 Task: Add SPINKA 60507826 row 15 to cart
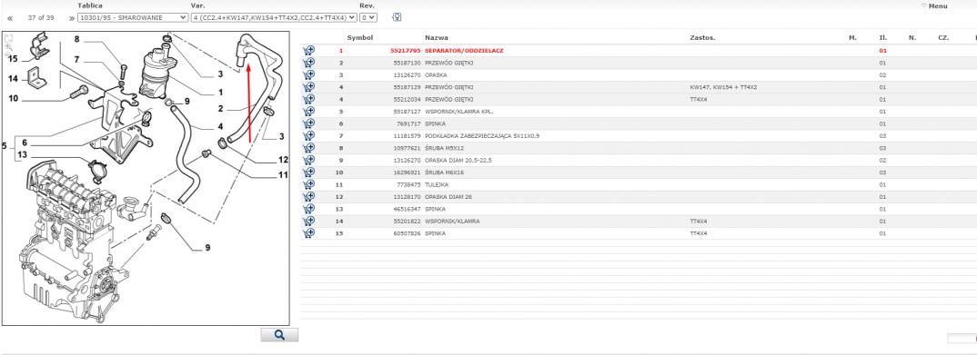tap(308, 233)
